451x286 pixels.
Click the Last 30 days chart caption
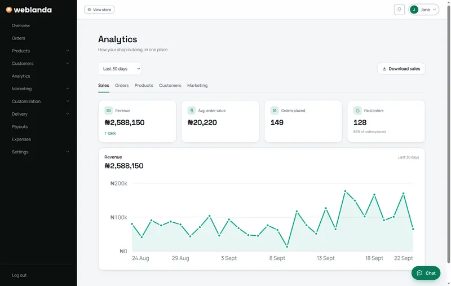tap(408, 157)
